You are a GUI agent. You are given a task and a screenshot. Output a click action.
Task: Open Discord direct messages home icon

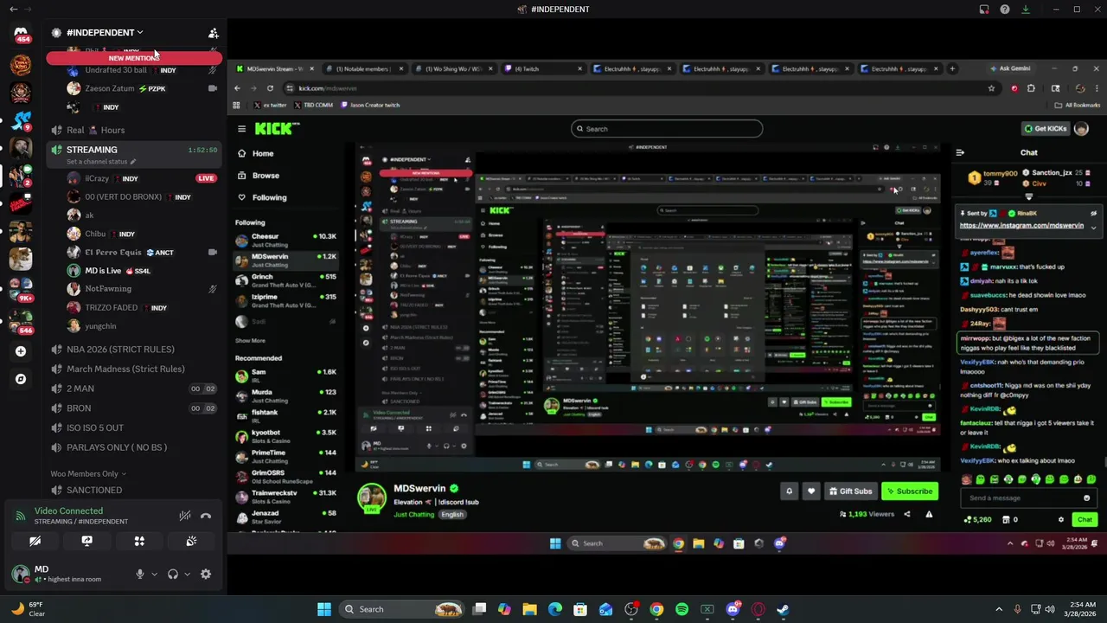point(21,35)
